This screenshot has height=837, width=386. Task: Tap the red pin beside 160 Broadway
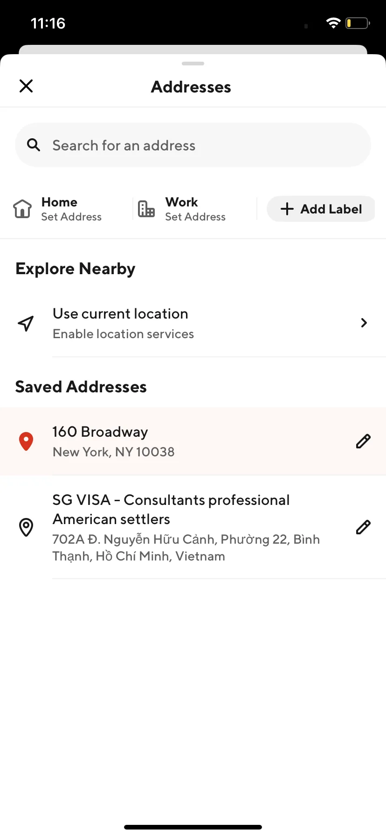pyautogui.click(x=26, y=441)
